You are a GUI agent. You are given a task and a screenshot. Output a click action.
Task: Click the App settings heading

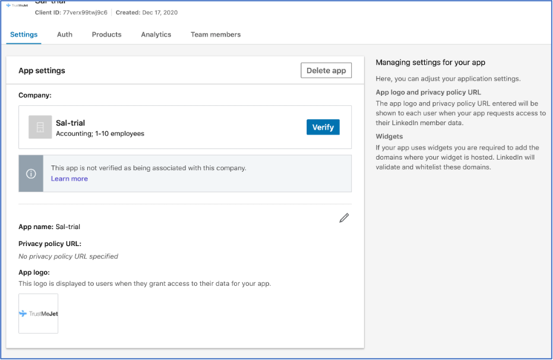click(42, 71)
